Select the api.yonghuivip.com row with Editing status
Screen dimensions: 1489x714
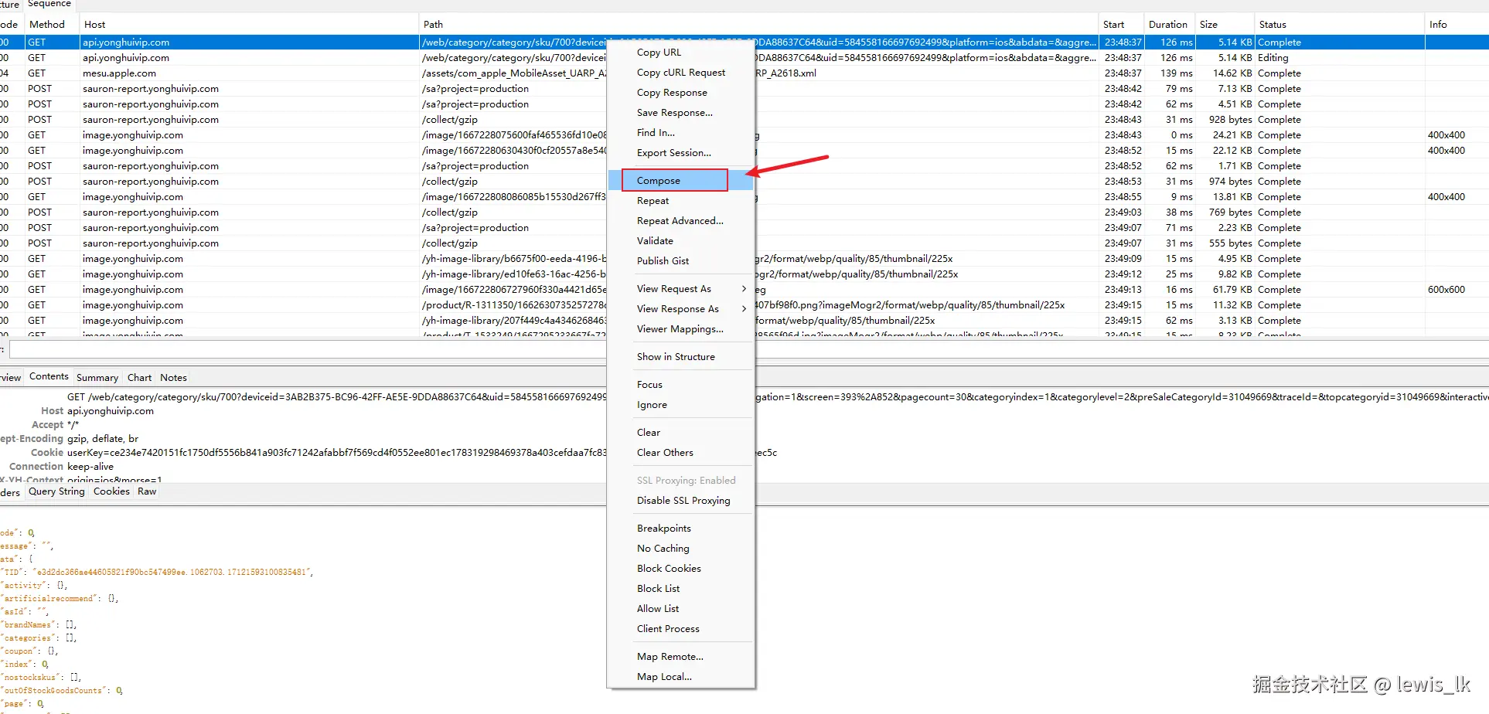point(744,58)
